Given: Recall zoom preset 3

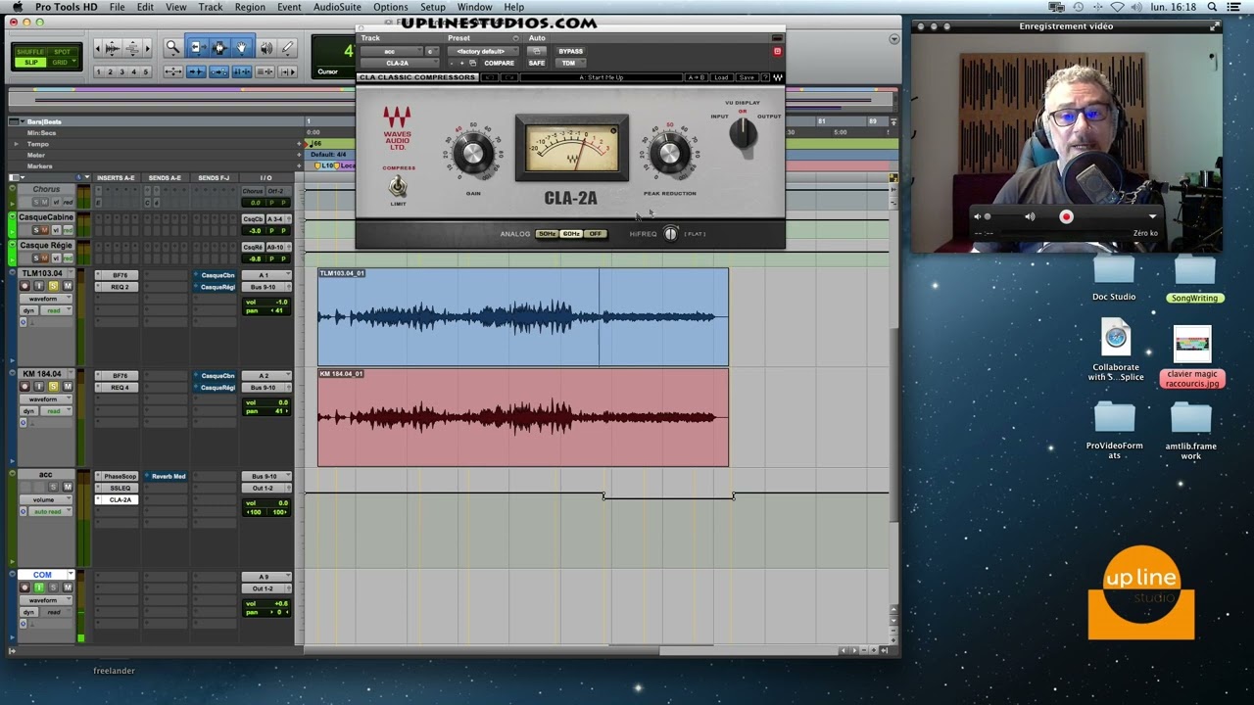Looking at the screenshot, I should pyautogui.click(x=121, y=71).
